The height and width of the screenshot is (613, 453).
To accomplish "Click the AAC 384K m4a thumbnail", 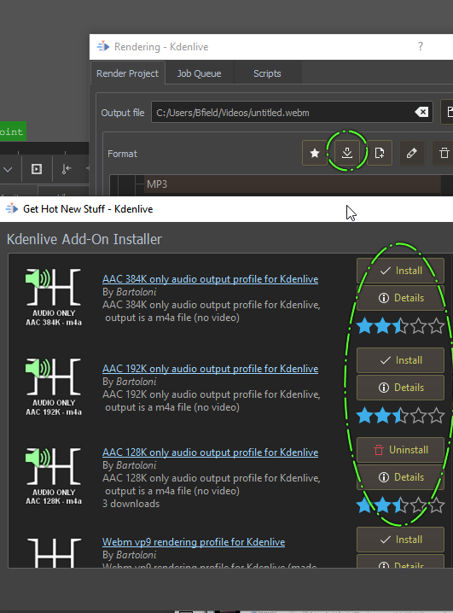I will [54, 297].
